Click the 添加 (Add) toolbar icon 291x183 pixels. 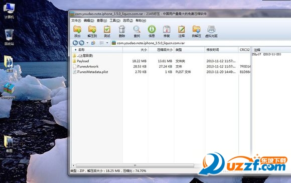[x=77, y=31]
